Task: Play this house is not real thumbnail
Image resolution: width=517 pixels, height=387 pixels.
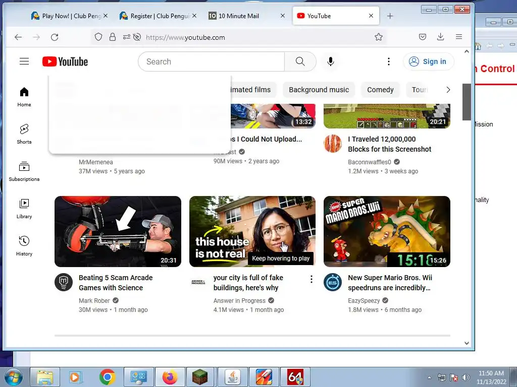Action: pos(252,231)
